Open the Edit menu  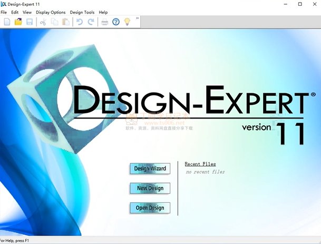point(15,12)
